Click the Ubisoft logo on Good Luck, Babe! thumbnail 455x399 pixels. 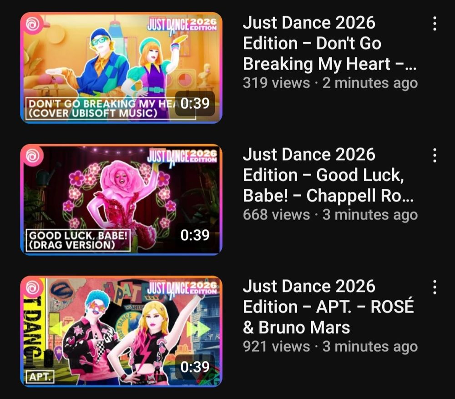pos(32,156)
